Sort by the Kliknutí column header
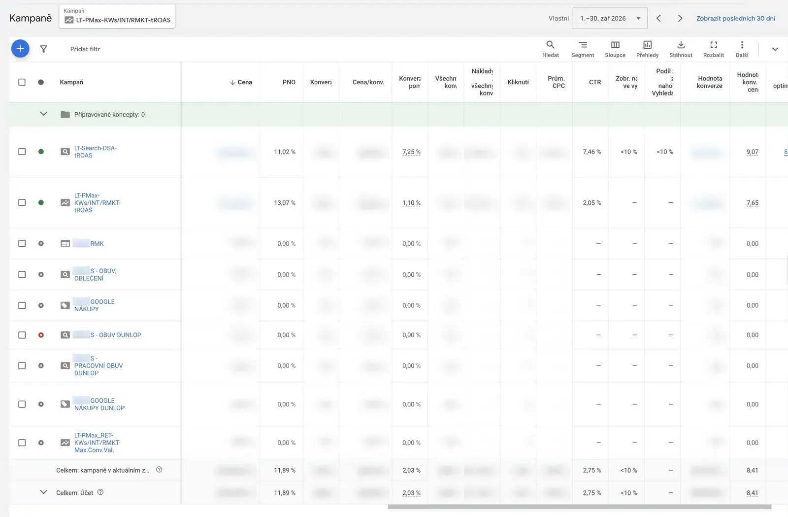 click(x=518, y=82)
